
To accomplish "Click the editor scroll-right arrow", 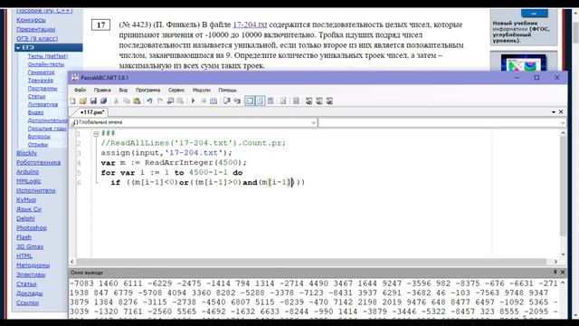I will coord(555,262).
